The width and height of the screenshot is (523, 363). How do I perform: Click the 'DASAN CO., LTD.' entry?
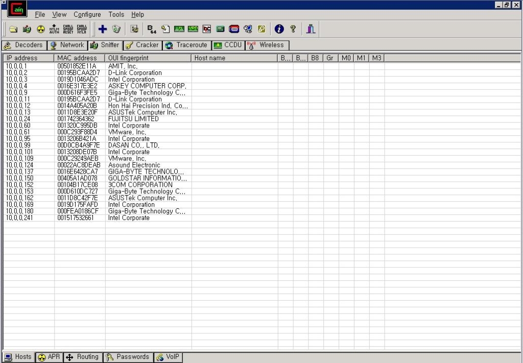134,146
